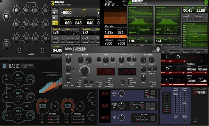The width and height of the screenshot is (209, 126).
Task: Click the ADverb2 SIZE knob
Action: point(121,118)
